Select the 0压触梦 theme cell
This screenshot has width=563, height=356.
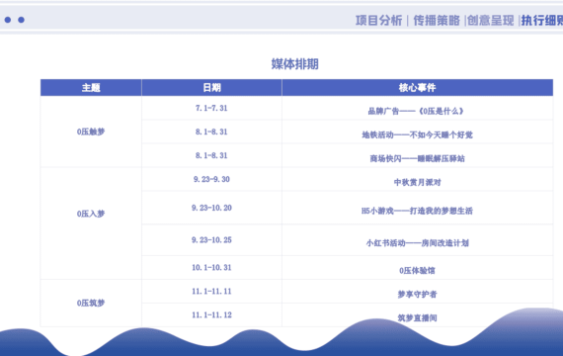tap(91, 132)
